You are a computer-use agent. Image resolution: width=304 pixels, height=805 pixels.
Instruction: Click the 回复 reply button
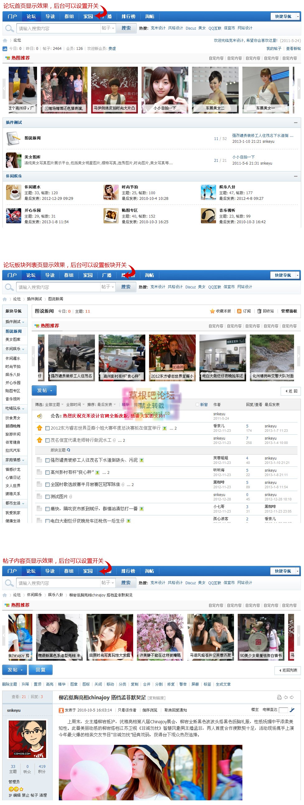click(40, 670)
